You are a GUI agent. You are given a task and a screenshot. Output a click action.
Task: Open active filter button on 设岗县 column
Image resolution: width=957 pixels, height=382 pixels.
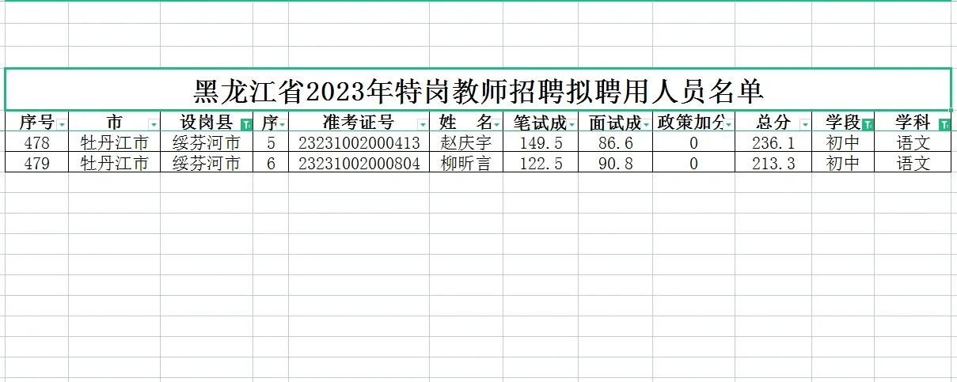pos(246,125)
